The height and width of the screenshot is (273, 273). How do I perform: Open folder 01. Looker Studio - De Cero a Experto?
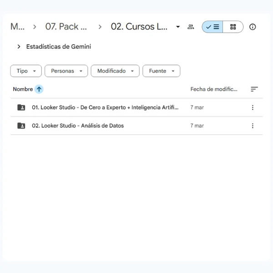(x=105, y=107)
